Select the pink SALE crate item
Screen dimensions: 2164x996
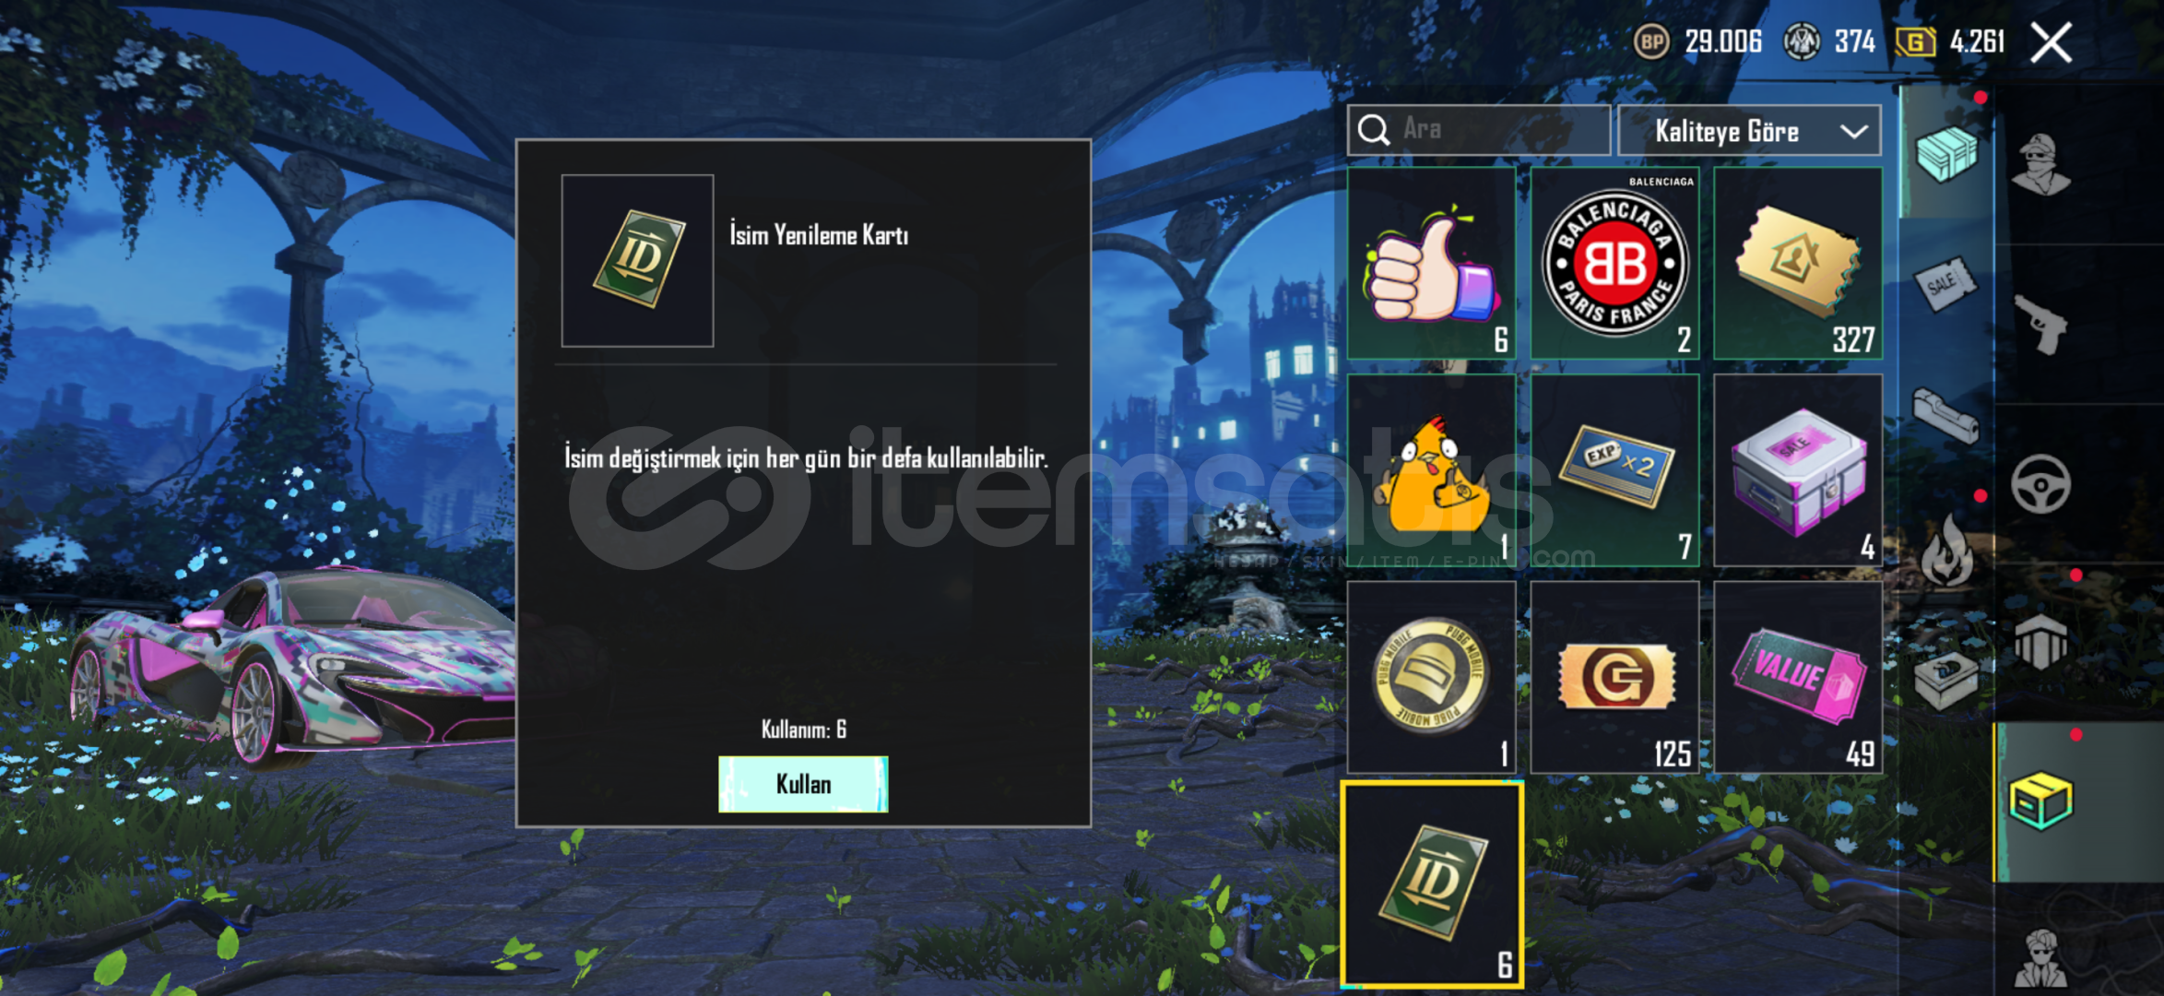click(1797, 470)
